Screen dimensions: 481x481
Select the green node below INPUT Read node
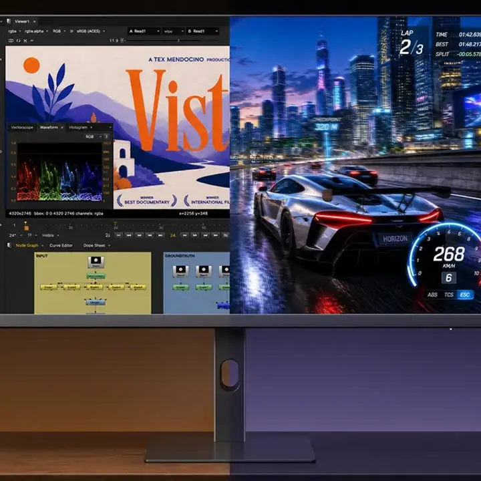pyautogui.click(x=96, y=276)
